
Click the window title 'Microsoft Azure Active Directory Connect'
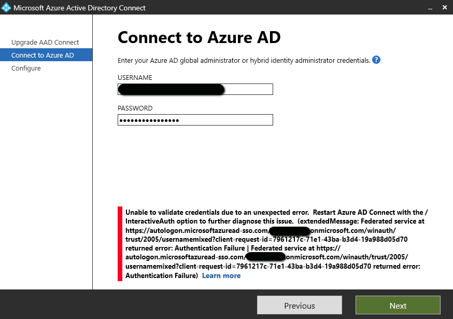tap(79, 8)
